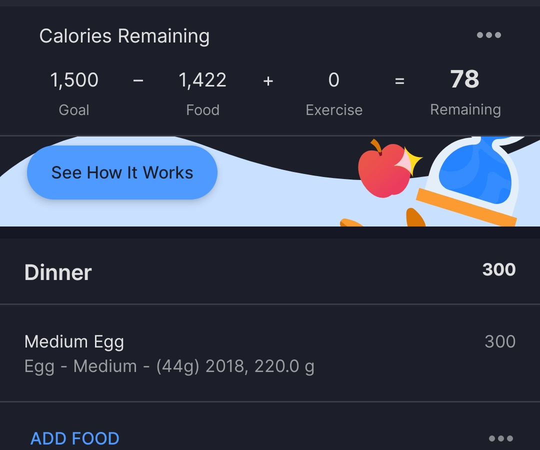540x450 pixels.
Task: Tap the 1,422 Food calories value
Action: [x=202, y=80]
